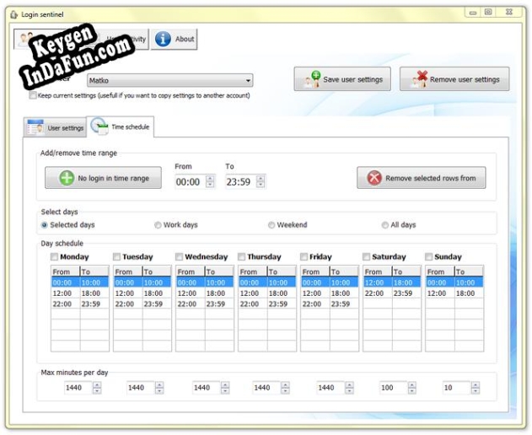
Task: Select Wednesday's 12:00 row
Action: tap(205, 293)
